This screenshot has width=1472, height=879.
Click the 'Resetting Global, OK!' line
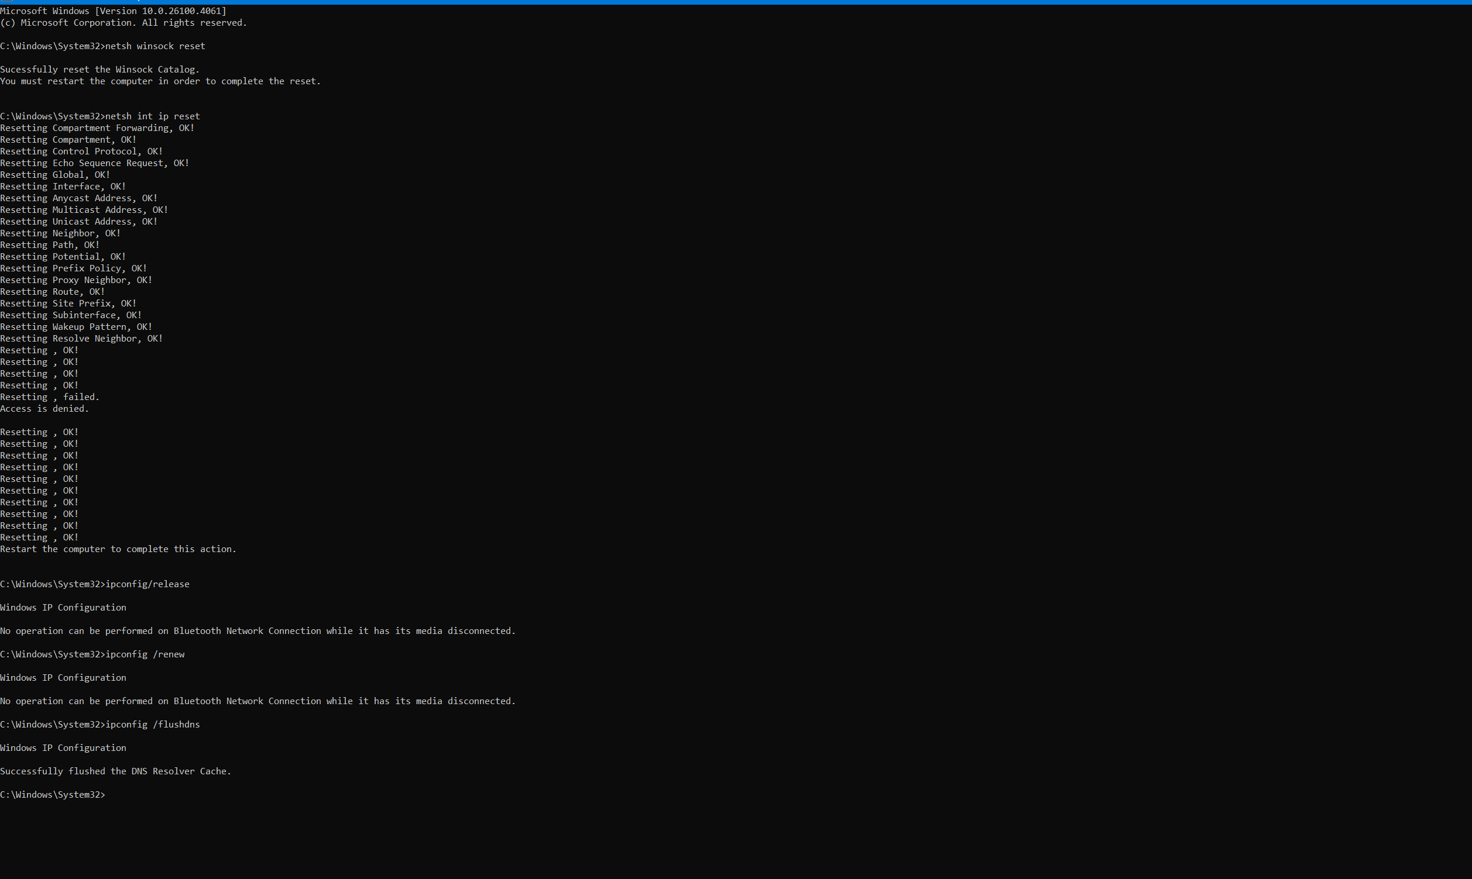click(55, 175)
